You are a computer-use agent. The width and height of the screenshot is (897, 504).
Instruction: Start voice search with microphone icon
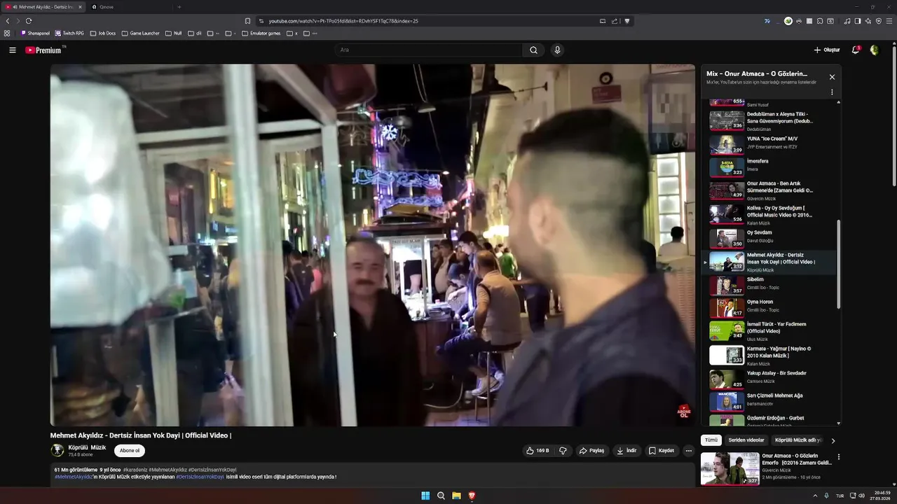point(557,50)
